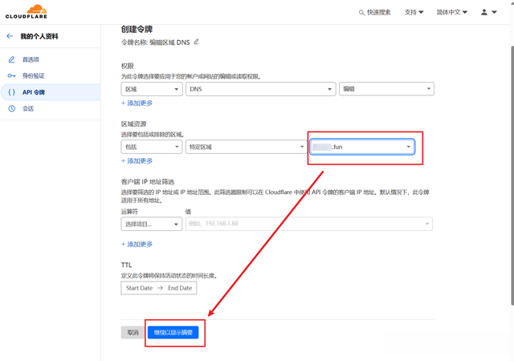
Task: Click the 令牌名称: 编辑区域 DNS text
Action: 155,43
